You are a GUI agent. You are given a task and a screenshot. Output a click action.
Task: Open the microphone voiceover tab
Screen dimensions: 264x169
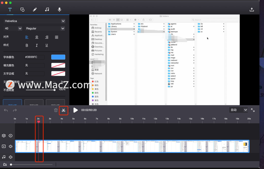[x=59, y=10]
